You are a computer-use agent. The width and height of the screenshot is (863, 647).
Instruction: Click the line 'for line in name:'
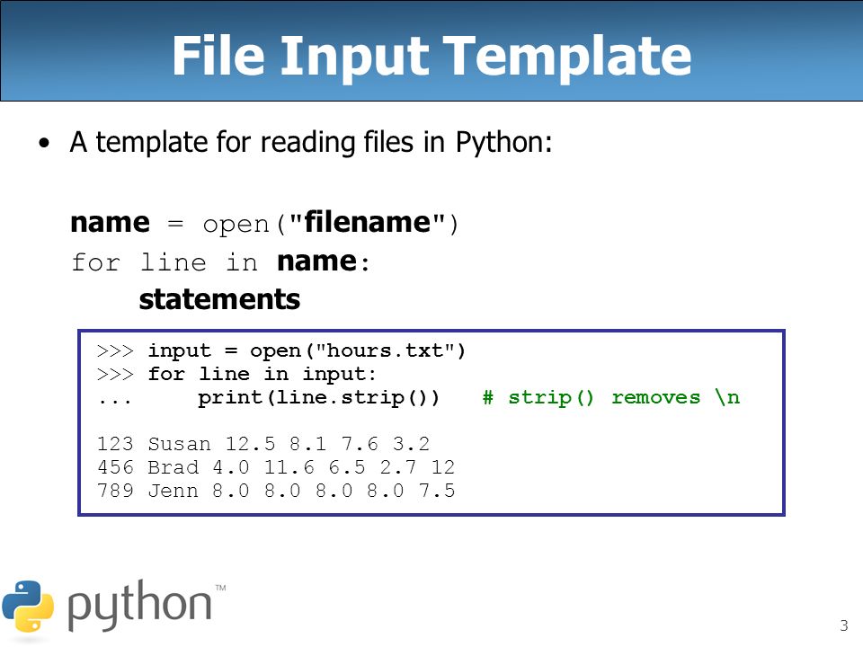(220, 261)
